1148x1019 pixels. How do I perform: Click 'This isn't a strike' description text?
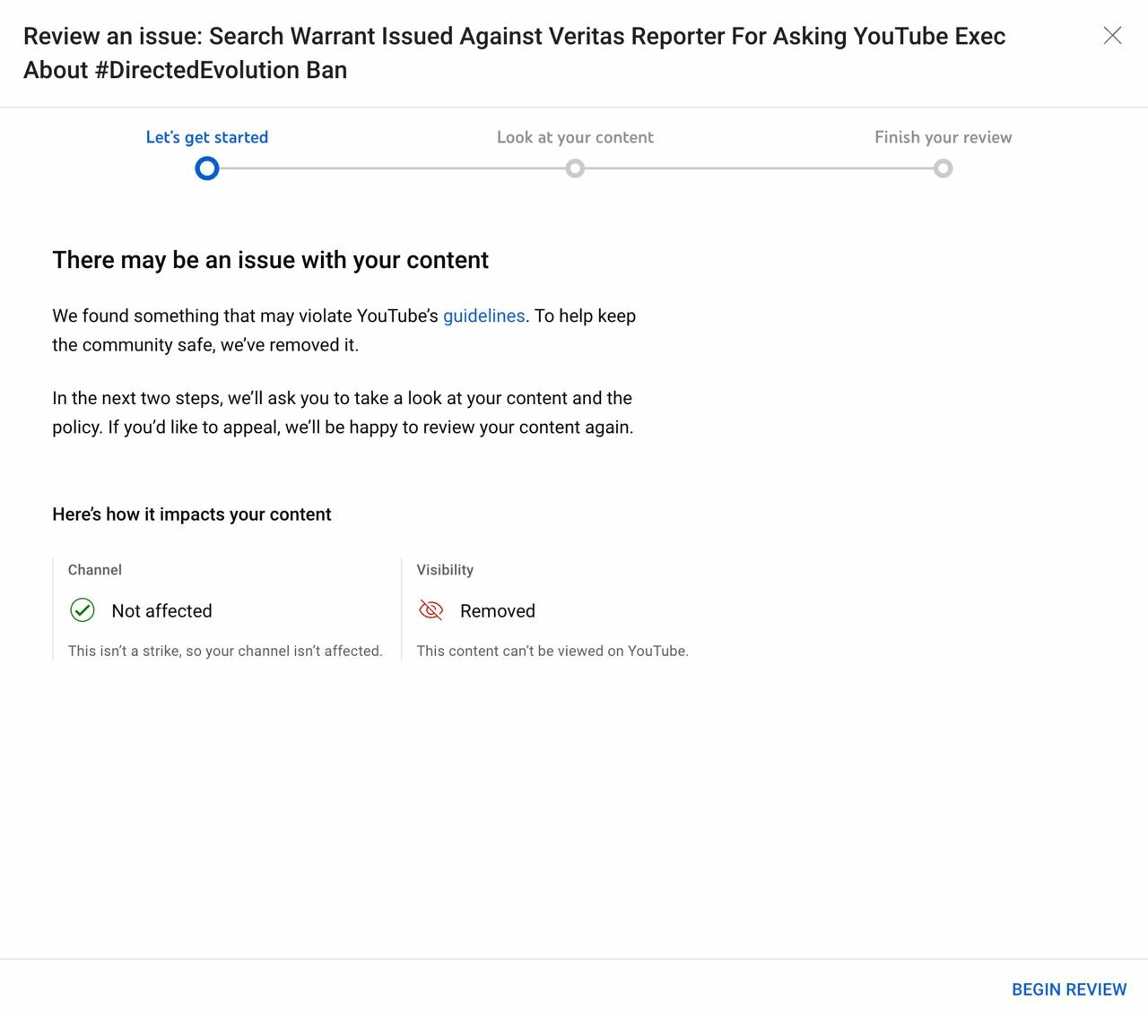click(x=225, y=651)
